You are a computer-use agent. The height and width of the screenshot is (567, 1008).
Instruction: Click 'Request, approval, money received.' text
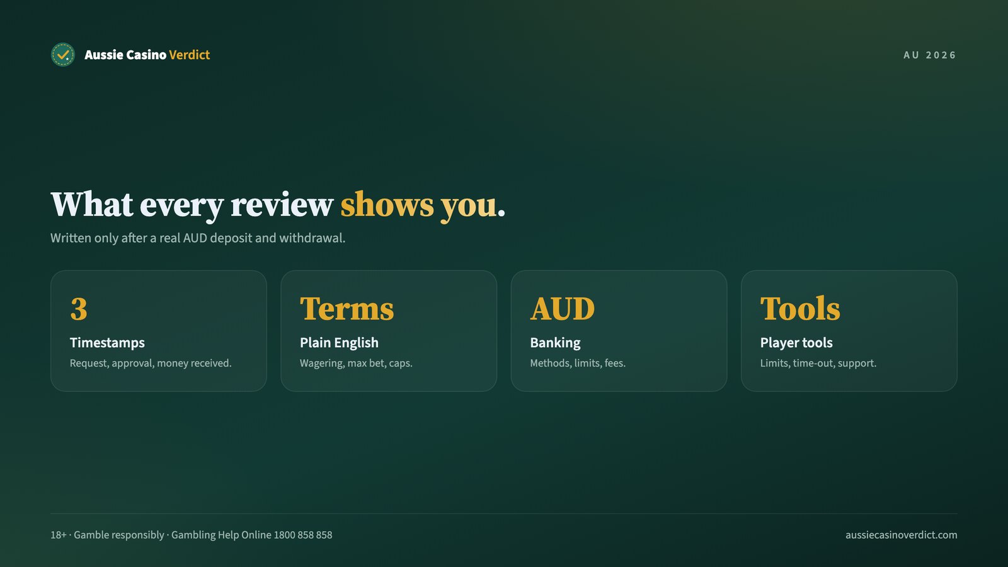(151, 364)
